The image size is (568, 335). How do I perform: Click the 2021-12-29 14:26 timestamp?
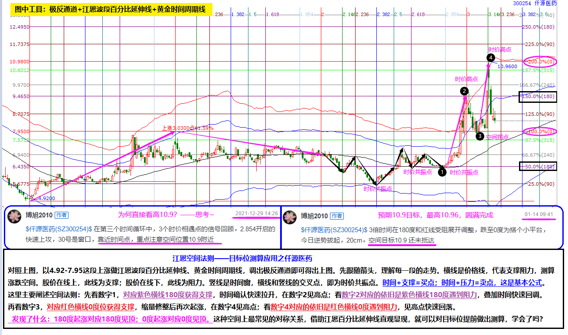point(256,213)
